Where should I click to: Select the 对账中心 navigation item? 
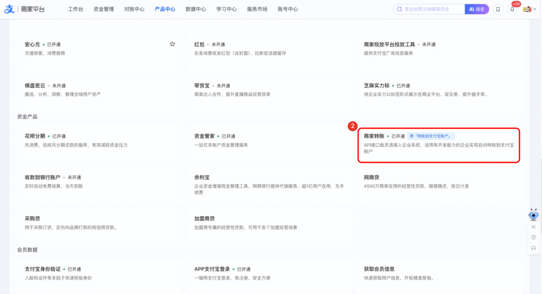134,10
